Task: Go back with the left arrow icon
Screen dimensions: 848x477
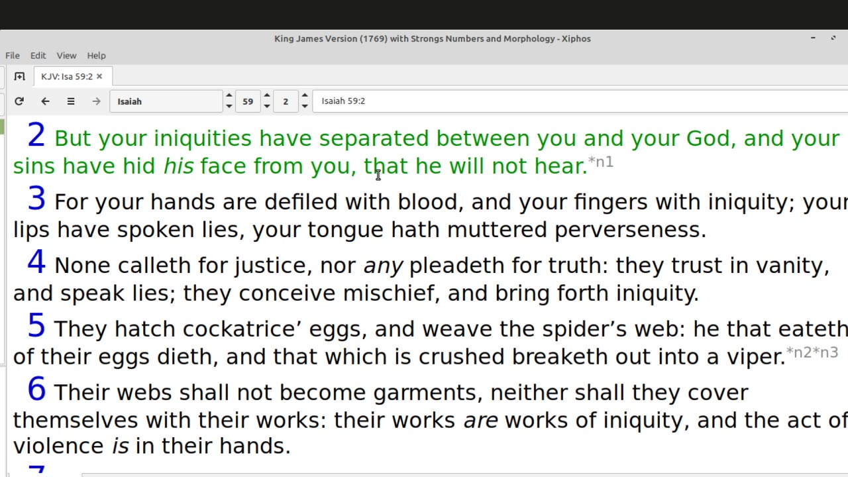Action: point(45,101)
